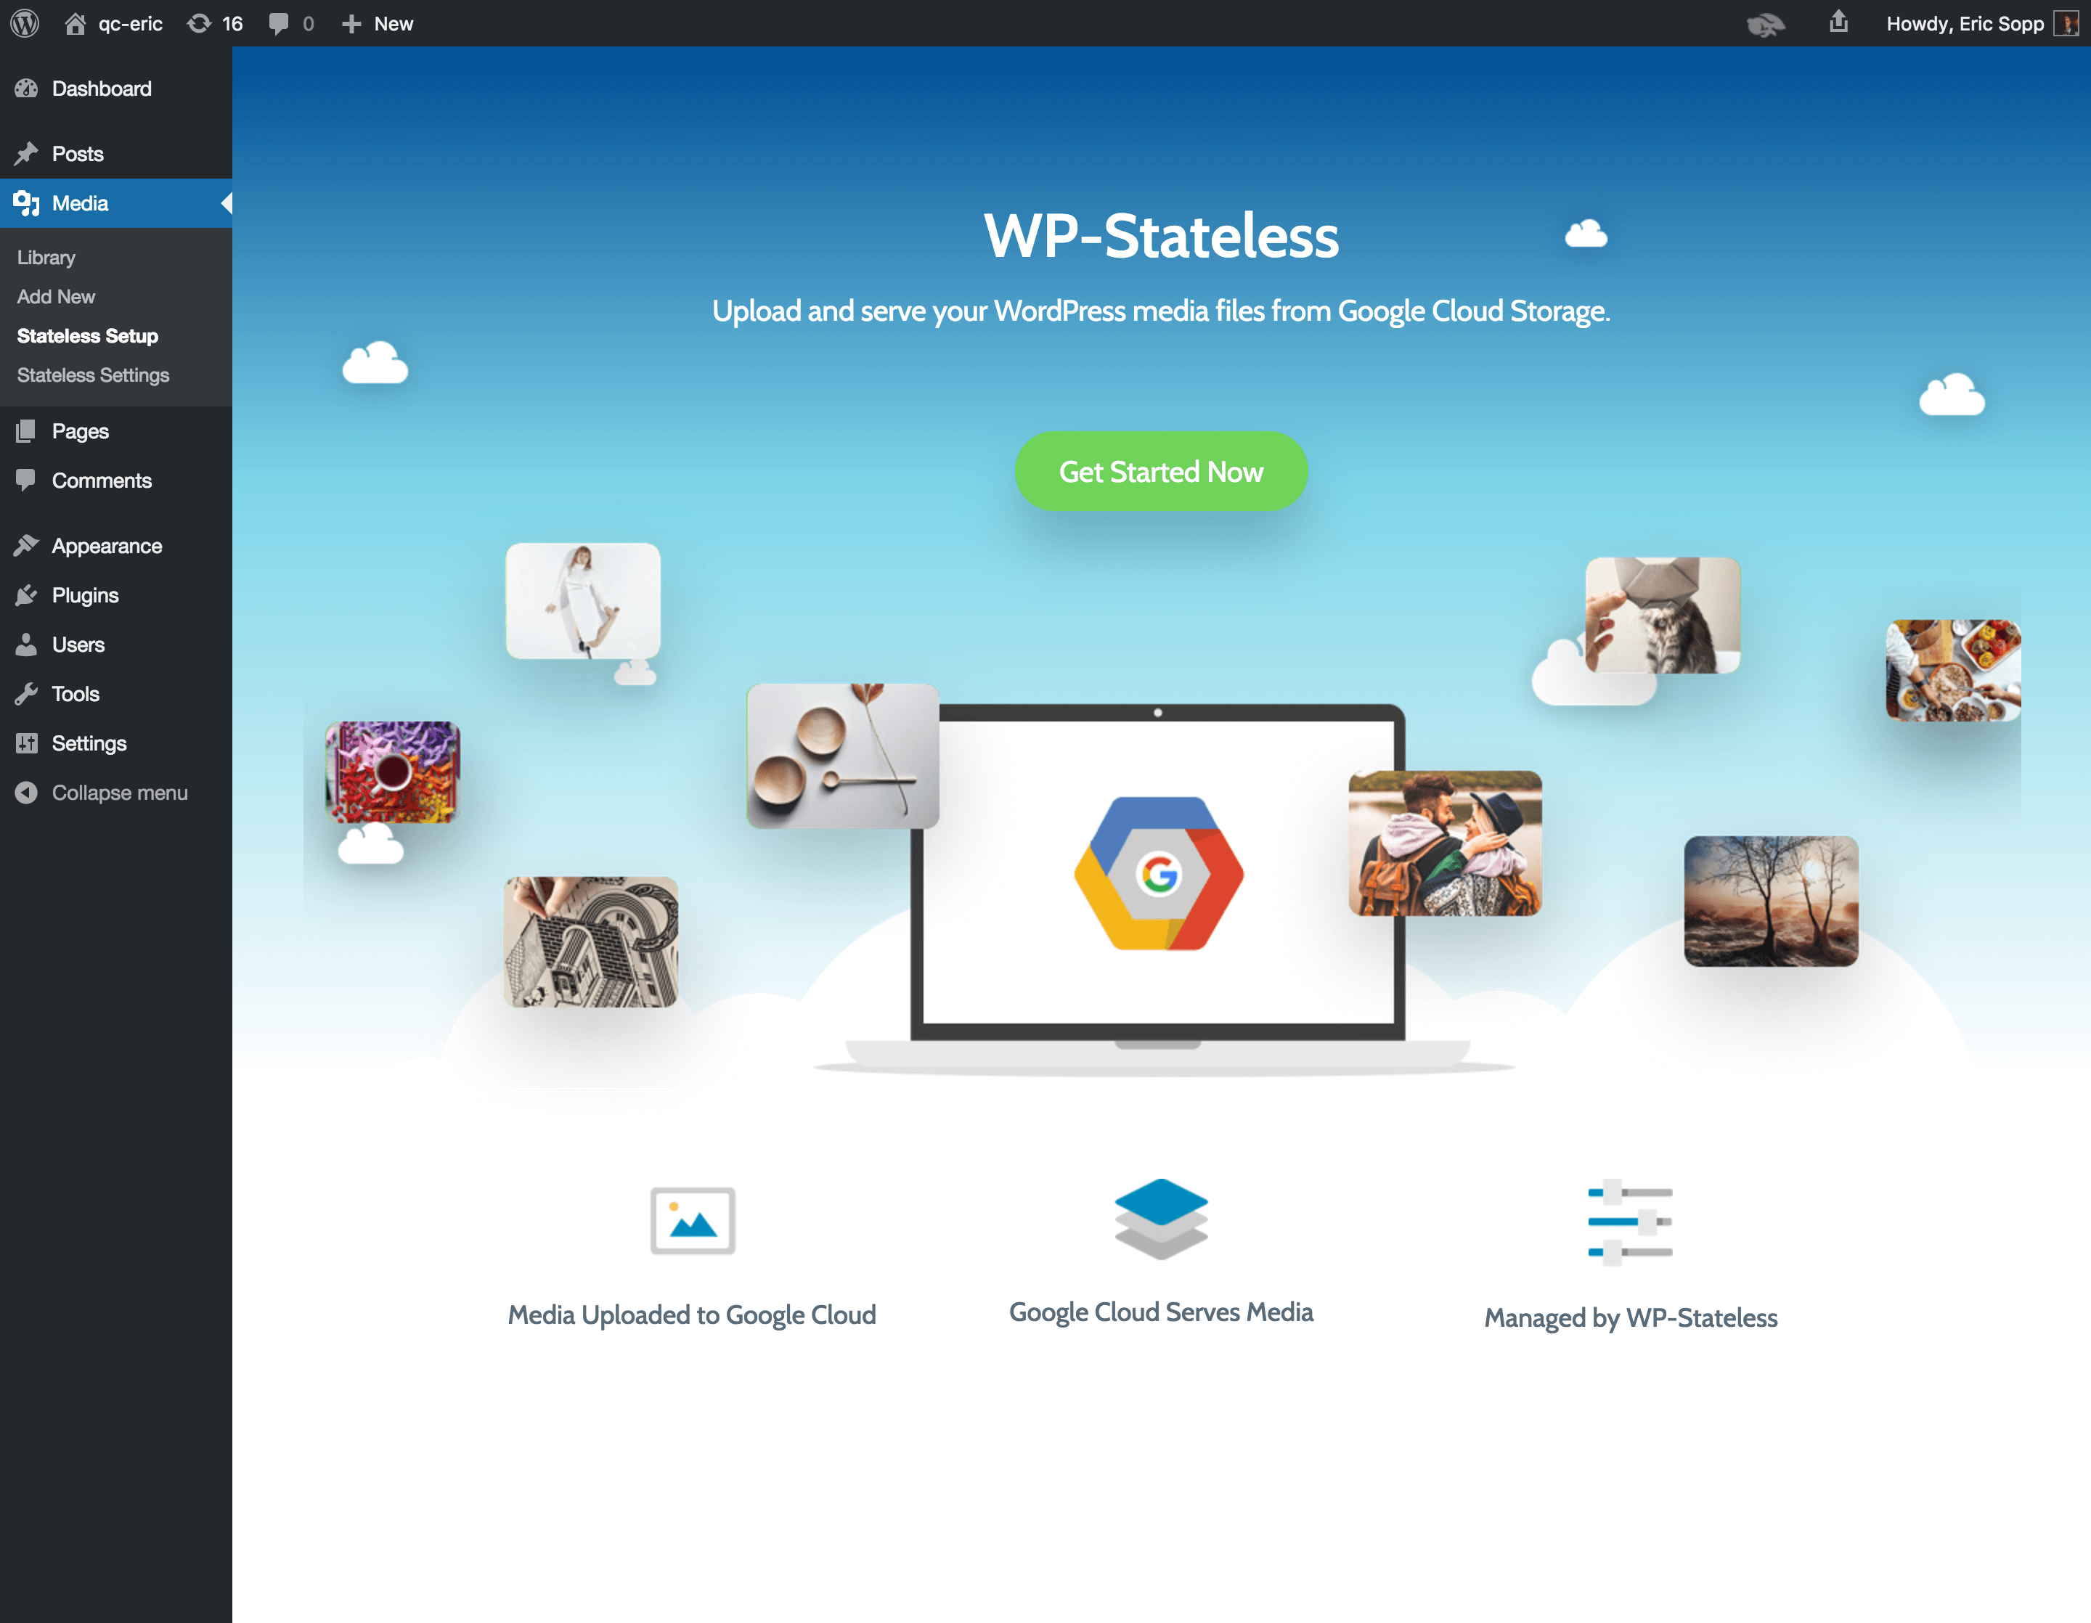Click the Media icon in sidebar

tap(27, 202)
